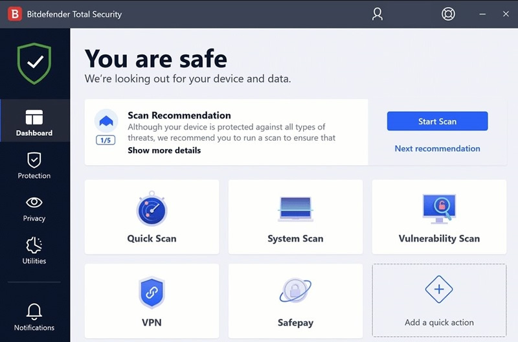Viewport: 518px width, 342px height.
Task: Expand Show more details
Action: (164, 150)
